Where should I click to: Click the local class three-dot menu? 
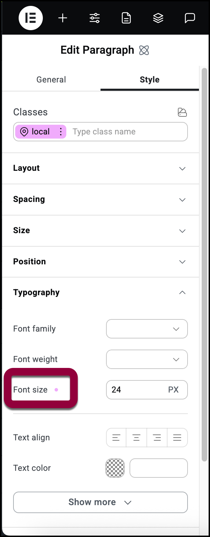click(x=61, y=132)
